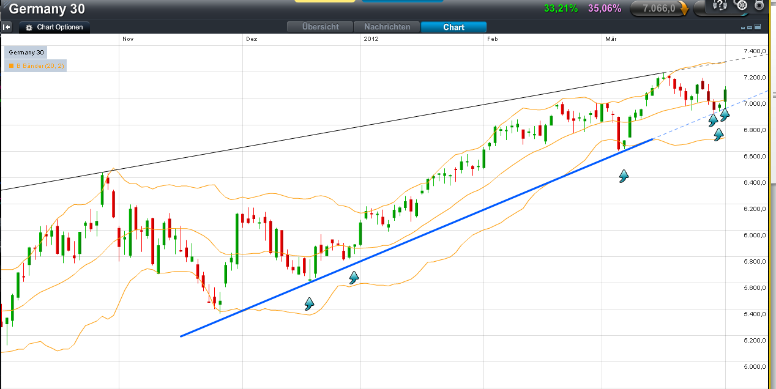Set the chart panel to smallest size
The width and height of the screenshot is (776, 389).
743,28
